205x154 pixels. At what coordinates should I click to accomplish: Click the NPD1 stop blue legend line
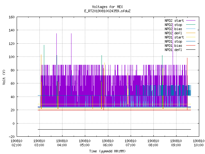[x=191, y=41]
